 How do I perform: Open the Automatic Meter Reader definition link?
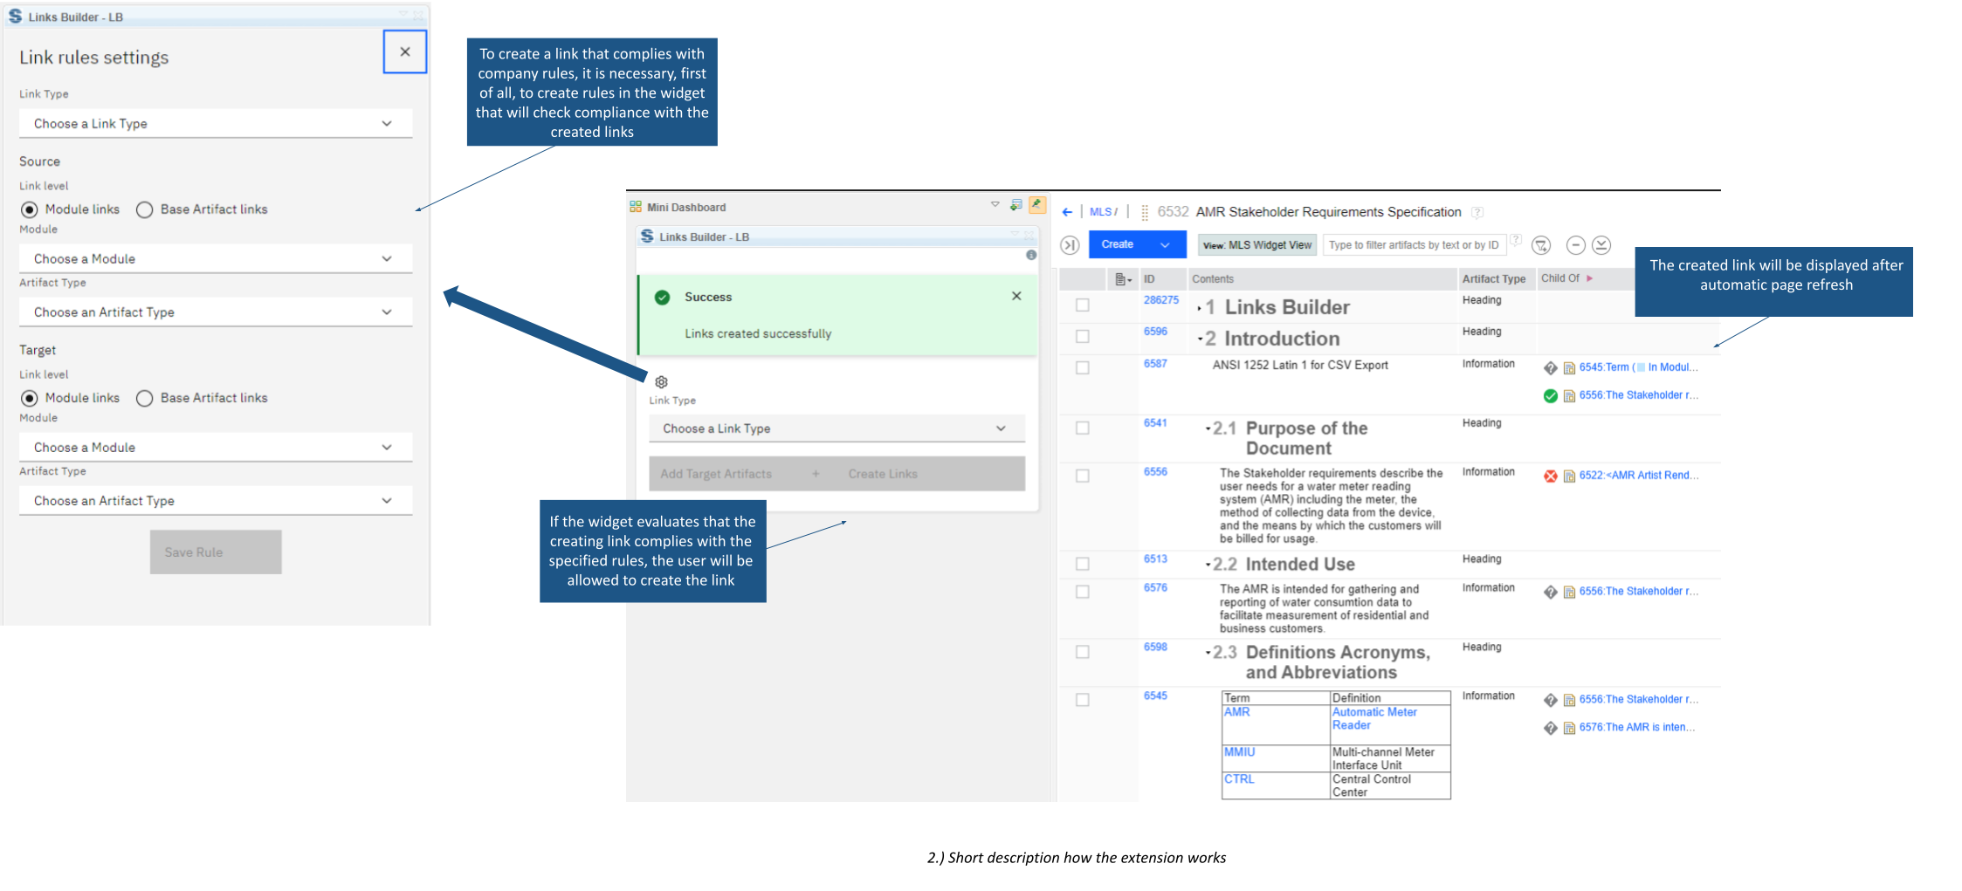coord(1374,719)
